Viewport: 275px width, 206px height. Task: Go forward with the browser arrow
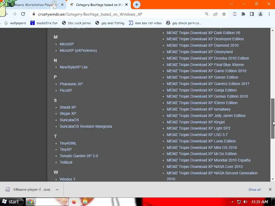15,14
